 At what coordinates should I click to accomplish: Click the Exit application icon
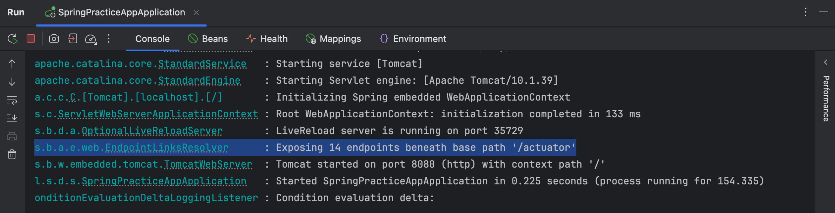tap(73, 38)
